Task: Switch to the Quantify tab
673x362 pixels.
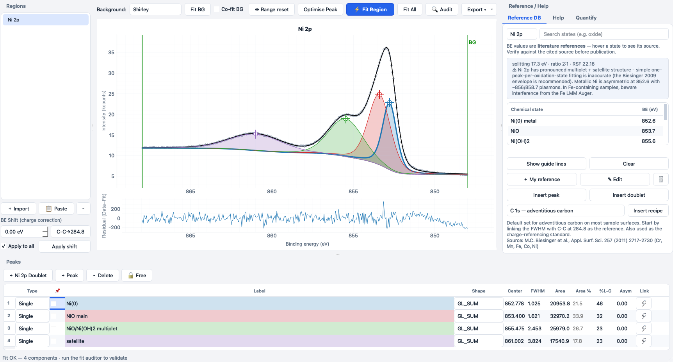Action: [586, 18]
